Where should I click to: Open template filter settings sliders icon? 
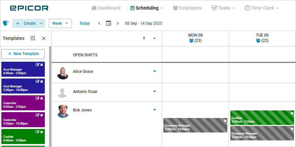33,38
